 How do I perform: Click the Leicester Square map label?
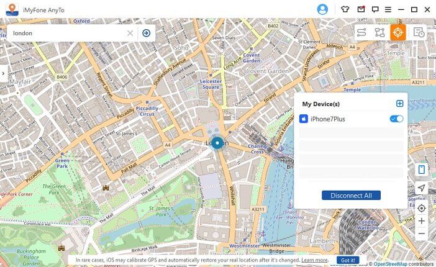(211, 84)
